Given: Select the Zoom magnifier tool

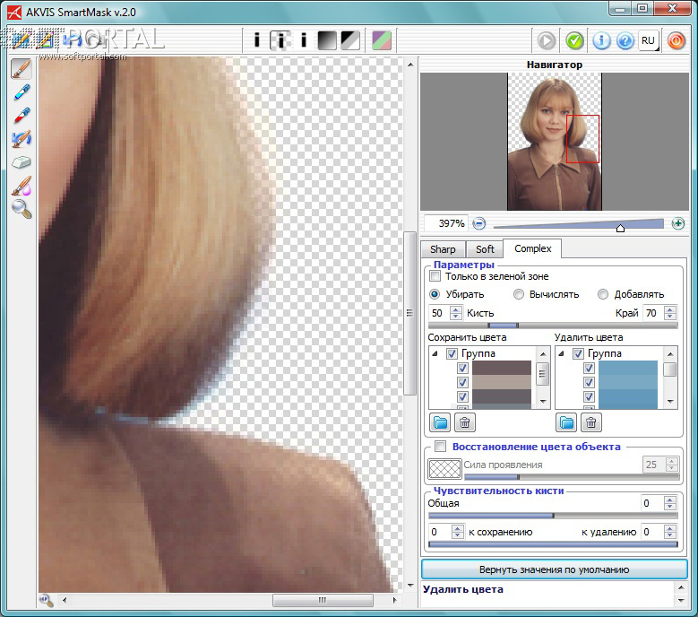Looking at the screenshot, I should pos(22,208).
